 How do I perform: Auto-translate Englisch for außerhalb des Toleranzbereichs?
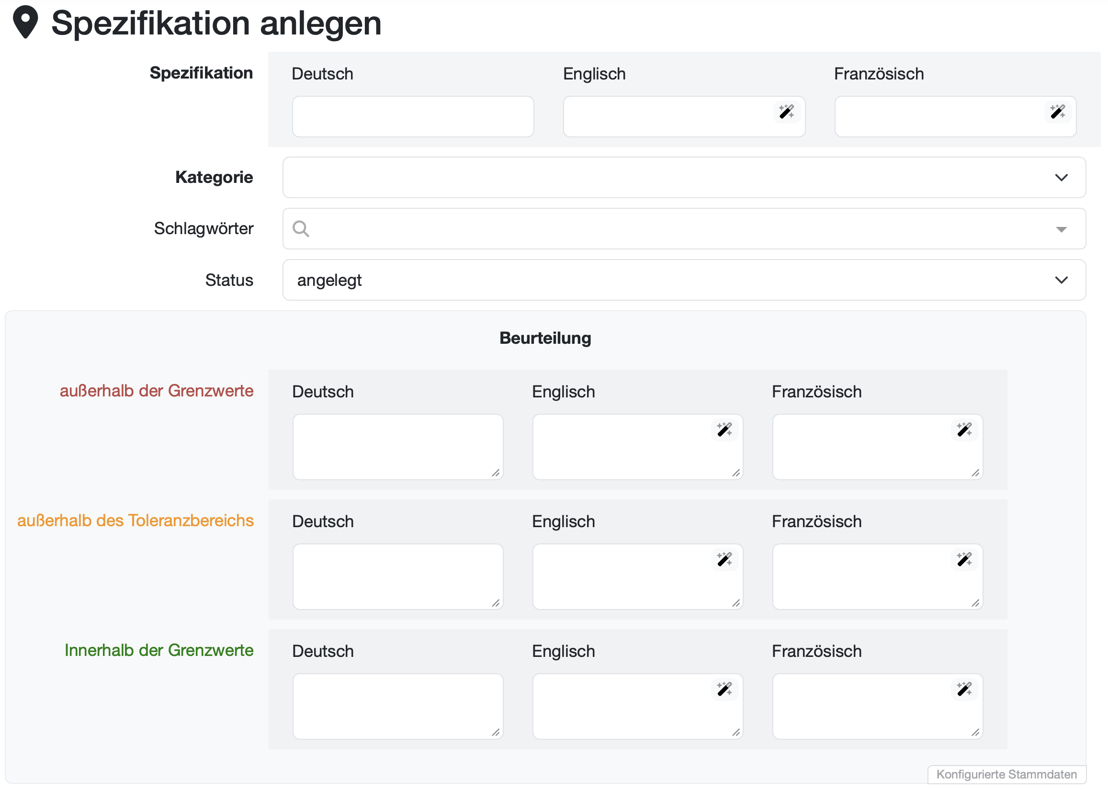[724, 559]
